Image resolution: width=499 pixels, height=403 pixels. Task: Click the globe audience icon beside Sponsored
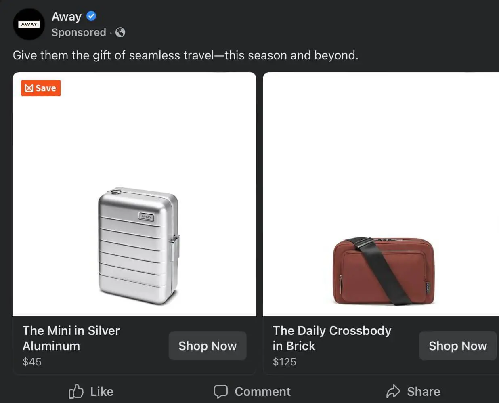[x=120, y=32]
